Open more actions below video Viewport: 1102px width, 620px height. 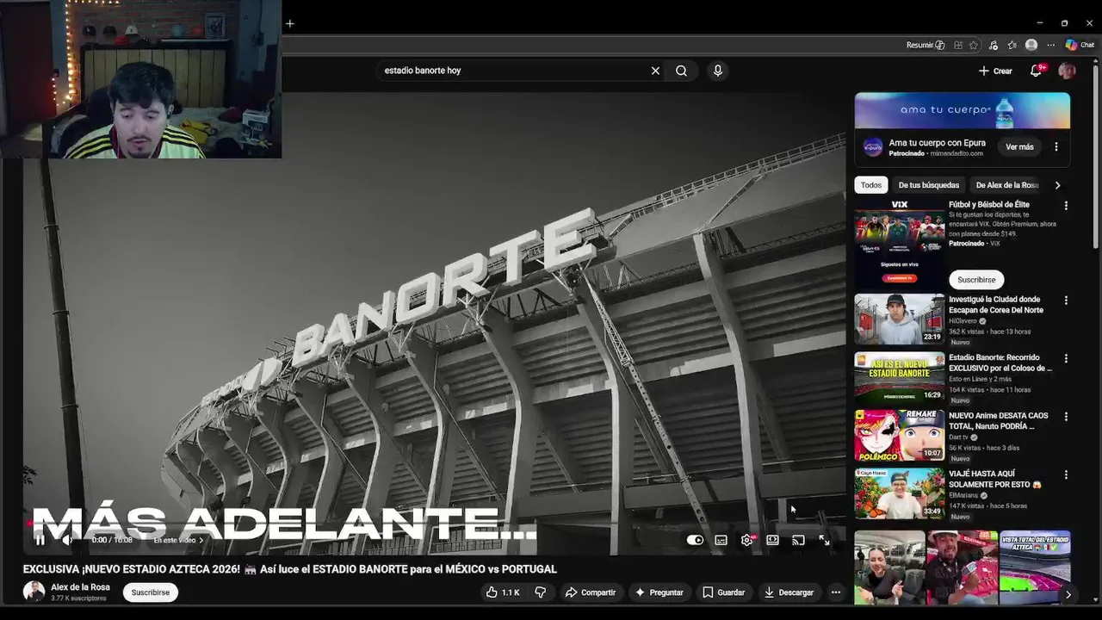point(835,592)
